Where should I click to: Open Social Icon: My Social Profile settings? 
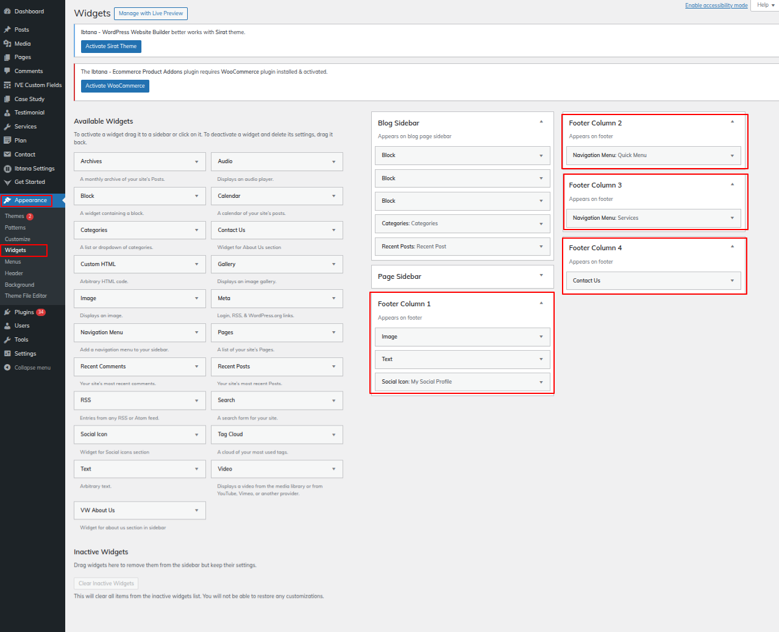coord(541,382)
